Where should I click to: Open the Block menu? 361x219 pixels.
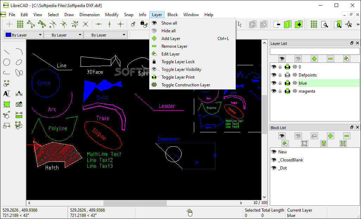[x=172, y=14]
